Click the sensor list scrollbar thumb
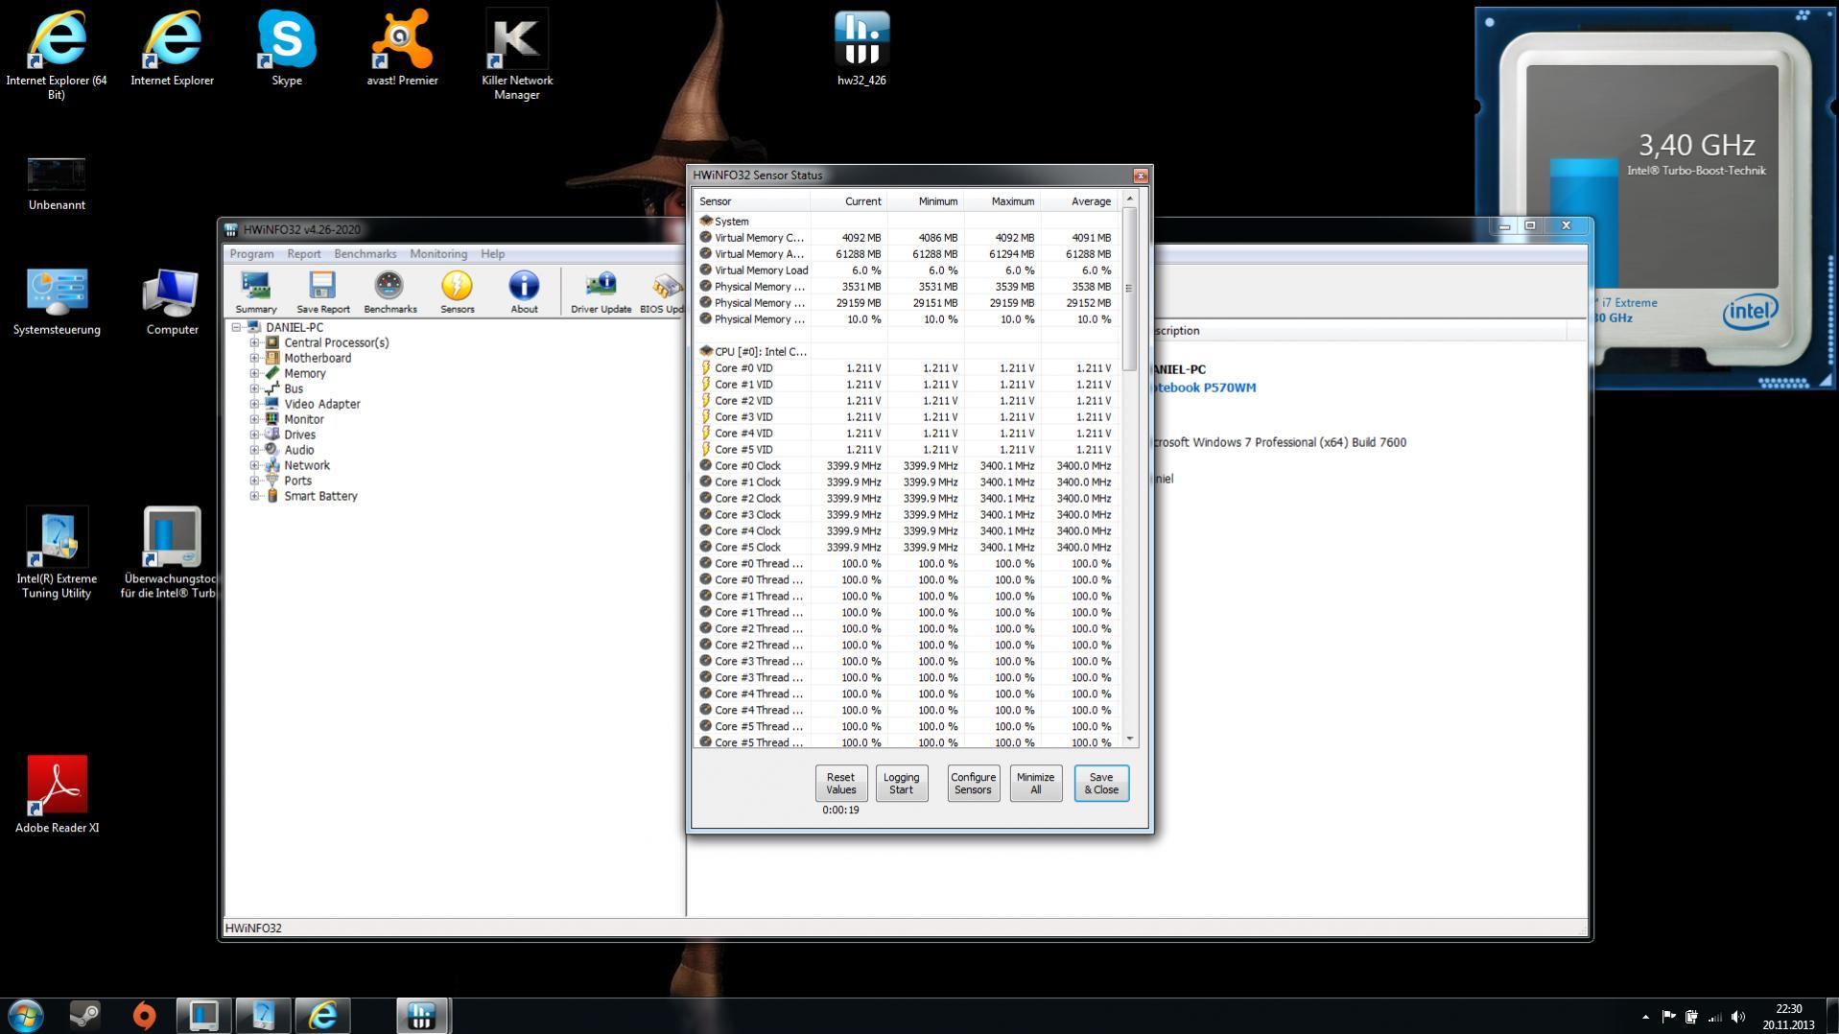This screenshot has height=1034, width=1839. coord(1129,288)
